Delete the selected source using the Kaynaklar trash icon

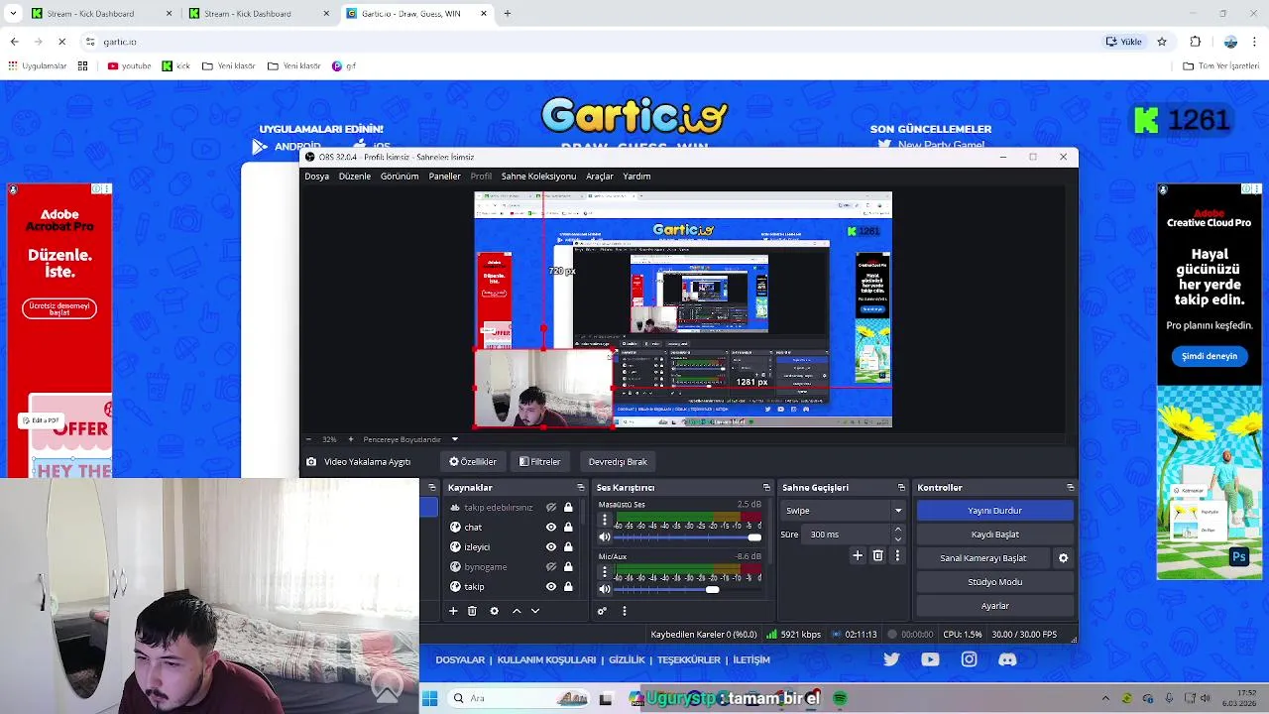tap(472, 611)
